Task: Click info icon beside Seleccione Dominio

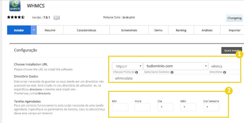Action: pyautogui.click(x=172, y=72)
